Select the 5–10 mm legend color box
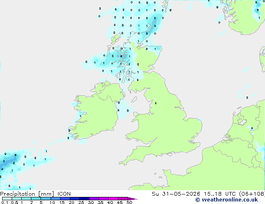The height and width of the screenshot is (204, 265). point(46,199)
